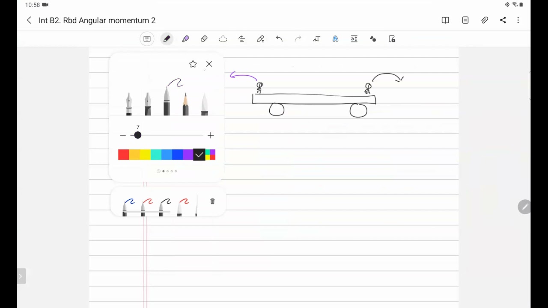Open the multicolor custom palette swatch

(210, 155)
